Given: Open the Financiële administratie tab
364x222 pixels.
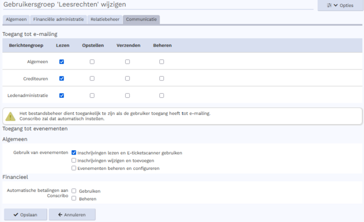Looking at the screenshot, I should 59,20.
